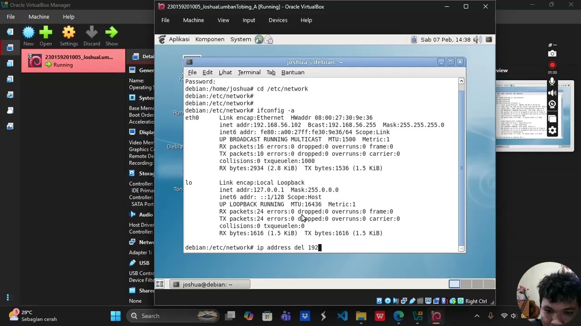The height and width of the screenshot is (326, 581).
Task: Open Dropbox from the taskbar
Action: (305, 316)
